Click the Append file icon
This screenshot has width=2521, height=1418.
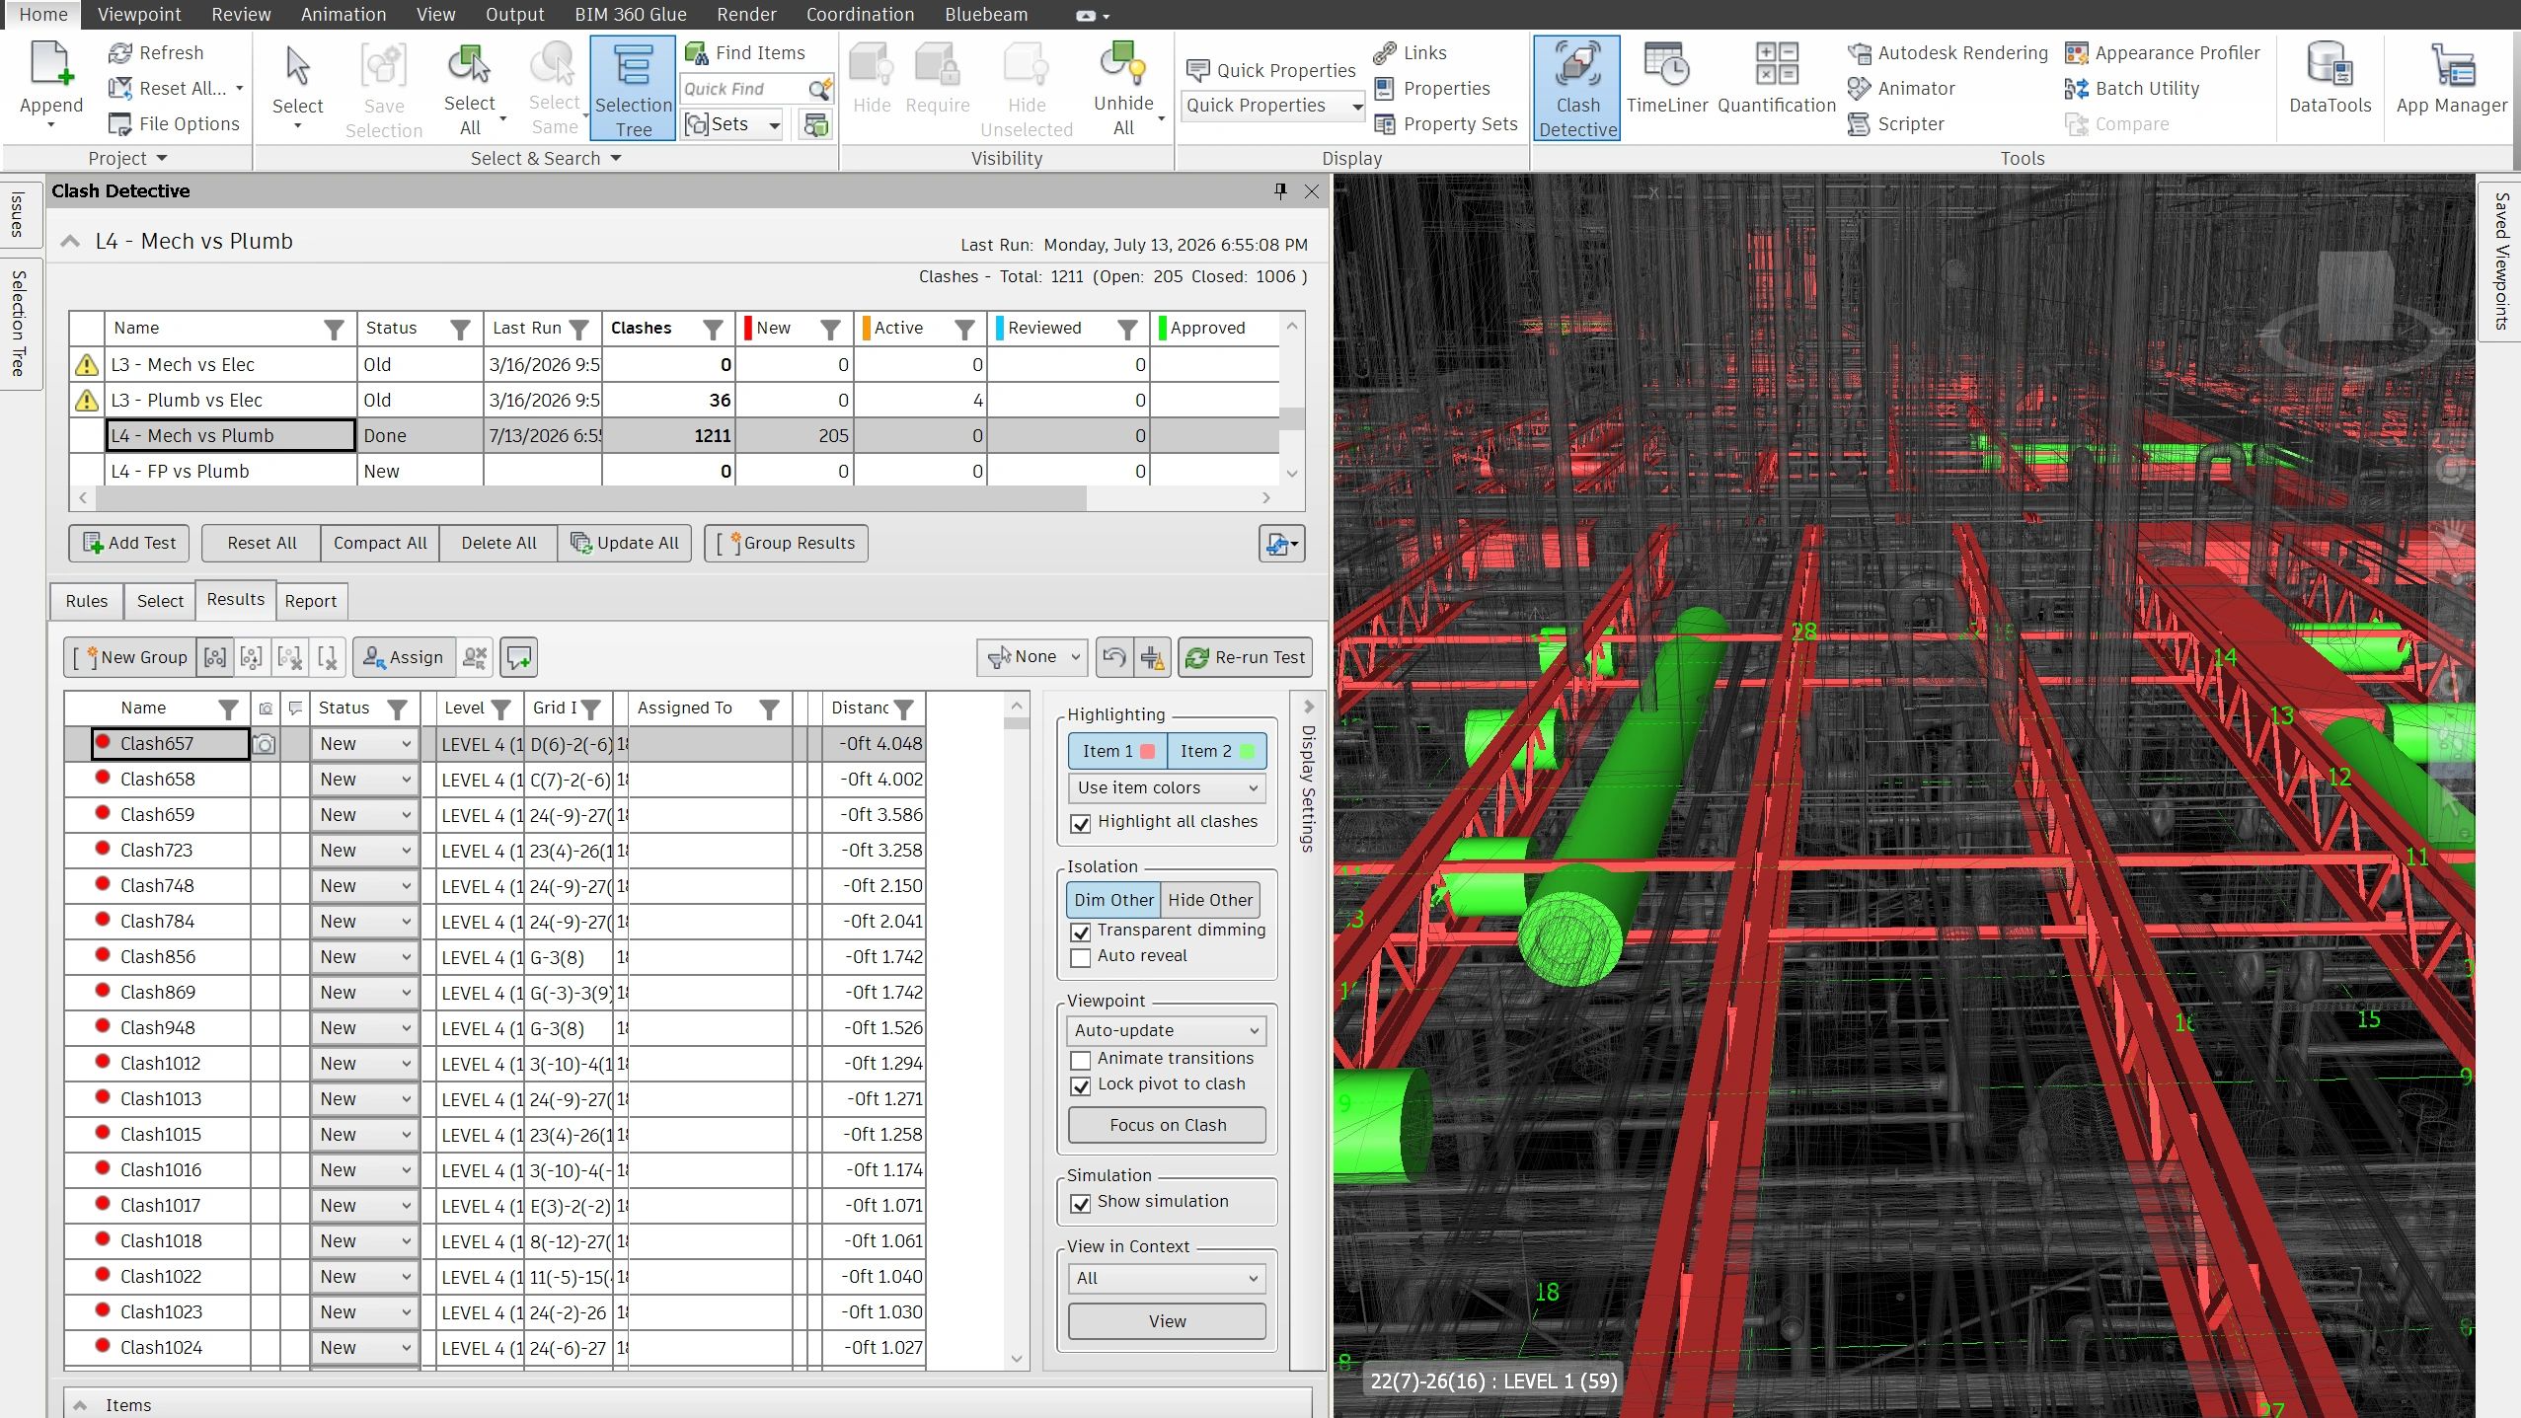pyautogui.click(x=50, y=65)
